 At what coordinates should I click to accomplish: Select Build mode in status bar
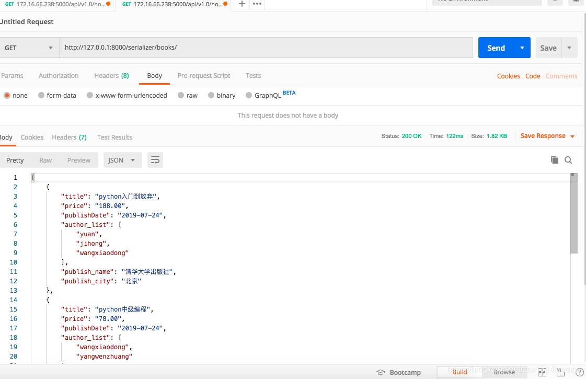[459, 372]
